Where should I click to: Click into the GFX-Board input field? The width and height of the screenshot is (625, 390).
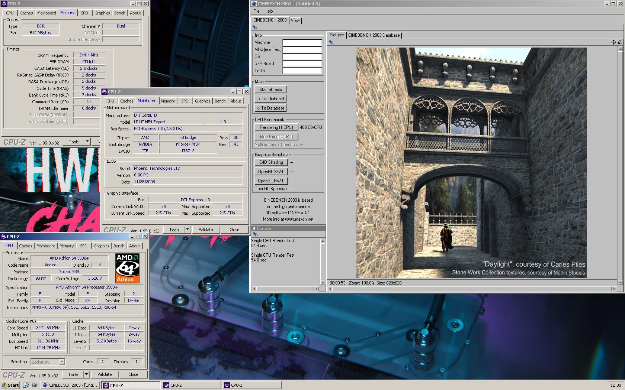tap(302, 64)
